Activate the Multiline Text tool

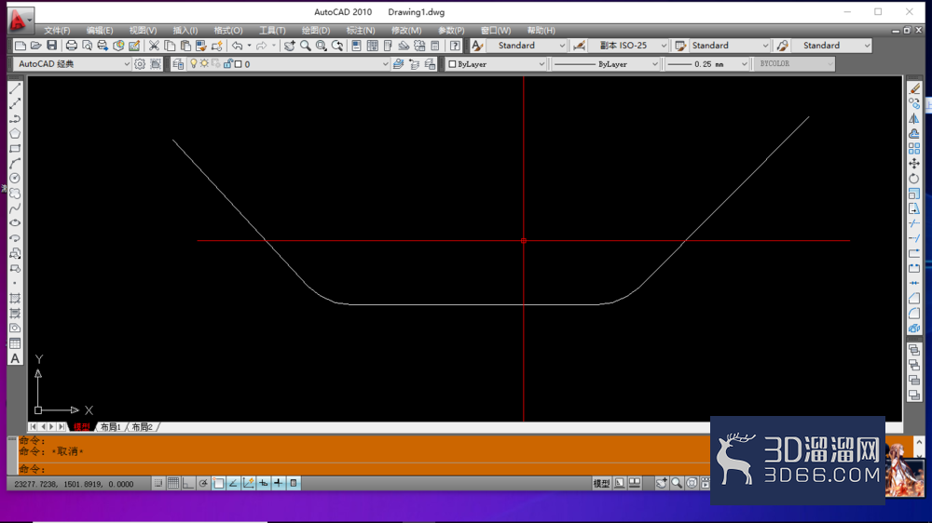click(15, 358)
